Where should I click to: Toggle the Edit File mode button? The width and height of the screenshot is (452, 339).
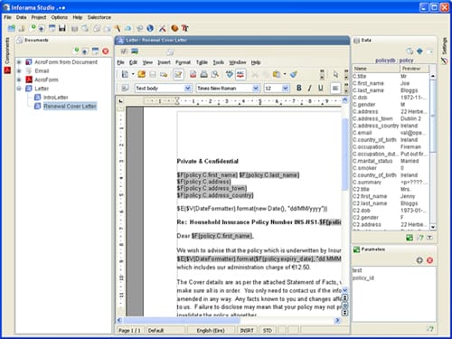click(178, 74)
